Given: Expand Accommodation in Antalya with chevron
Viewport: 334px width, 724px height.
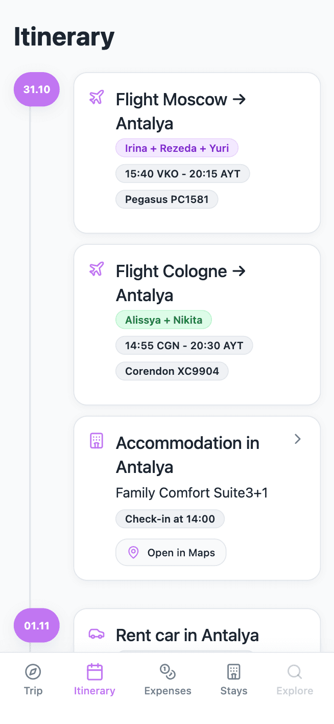Looking at the screenshot, I should tap(298, 439).
